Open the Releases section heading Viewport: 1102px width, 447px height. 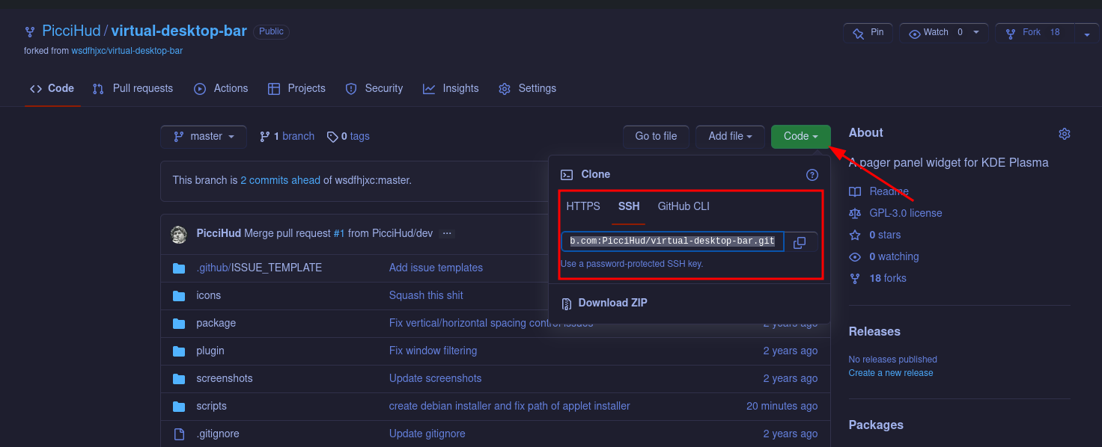point(874,331)
